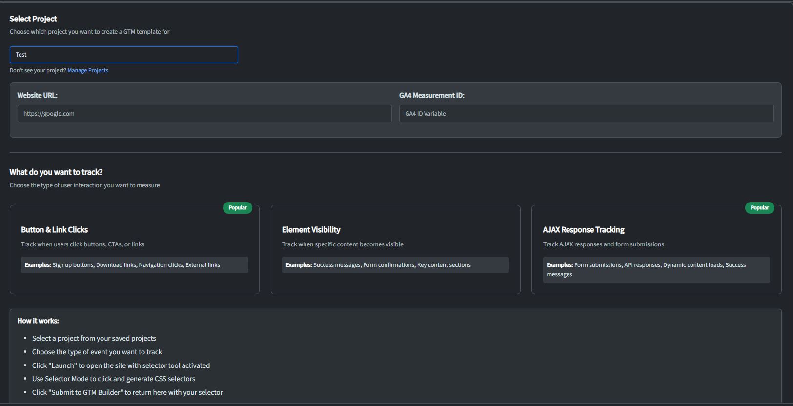Screen dimensions: 793x406
Task: Click the 'Website URL:' label
Action: point(38,96)
